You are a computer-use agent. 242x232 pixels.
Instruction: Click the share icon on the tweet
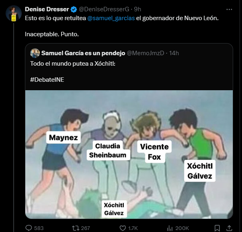[x=230, y=228]
